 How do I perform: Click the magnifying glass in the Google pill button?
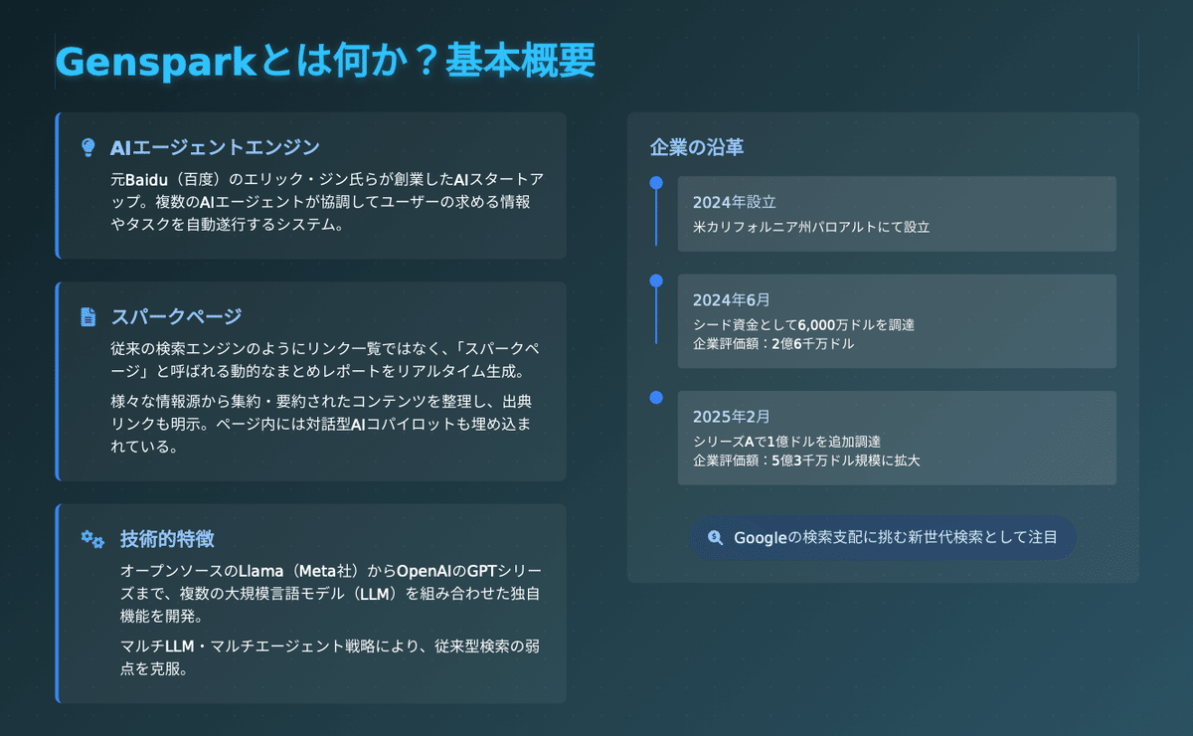[714, 537]
